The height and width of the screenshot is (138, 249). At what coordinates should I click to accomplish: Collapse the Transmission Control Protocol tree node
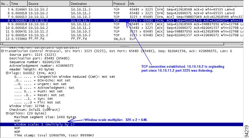[x=2, y=51]
